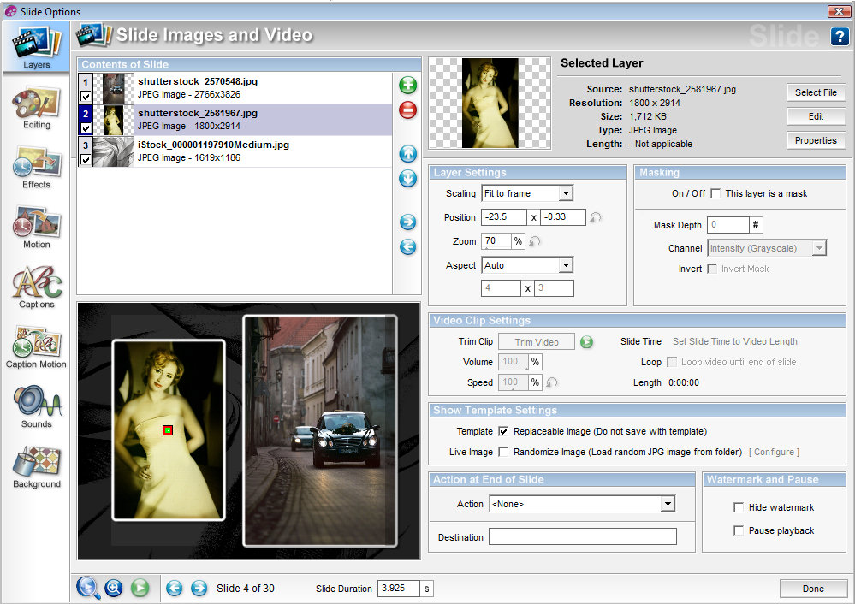The height and width of the screenshot is (604, 855).
Task: Play the slide with green play button
Action: click(140, 588)
